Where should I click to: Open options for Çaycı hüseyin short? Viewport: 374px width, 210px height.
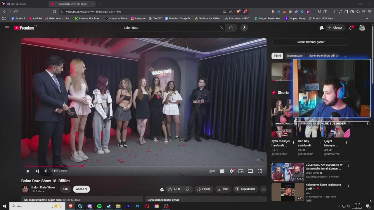tap(346, 143)
